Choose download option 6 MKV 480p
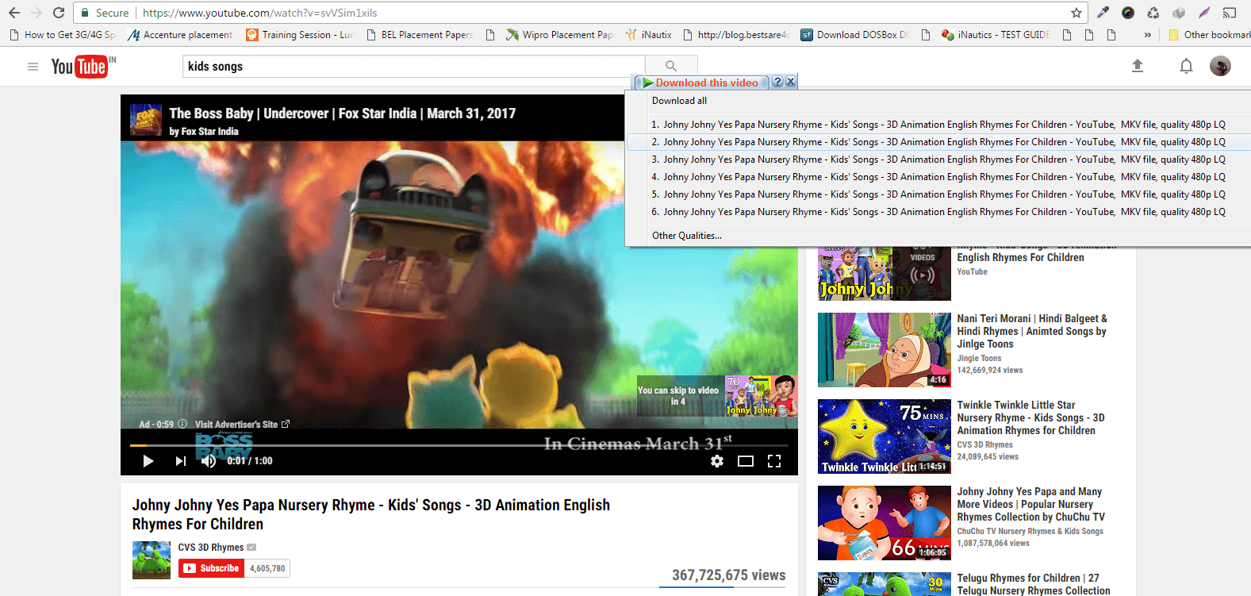 (x=938, y=212)
